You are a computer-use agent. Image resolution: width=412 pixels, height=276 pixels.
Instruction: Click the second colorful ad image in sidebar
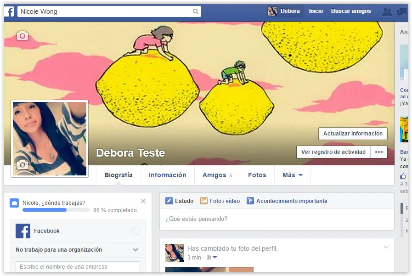[x=404, y=130]
